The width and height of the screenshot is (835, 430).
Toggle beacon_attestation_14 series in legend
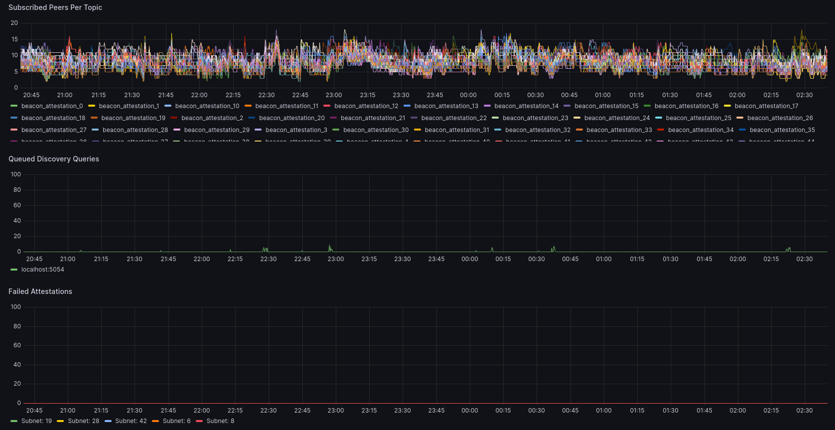point(526,106)
